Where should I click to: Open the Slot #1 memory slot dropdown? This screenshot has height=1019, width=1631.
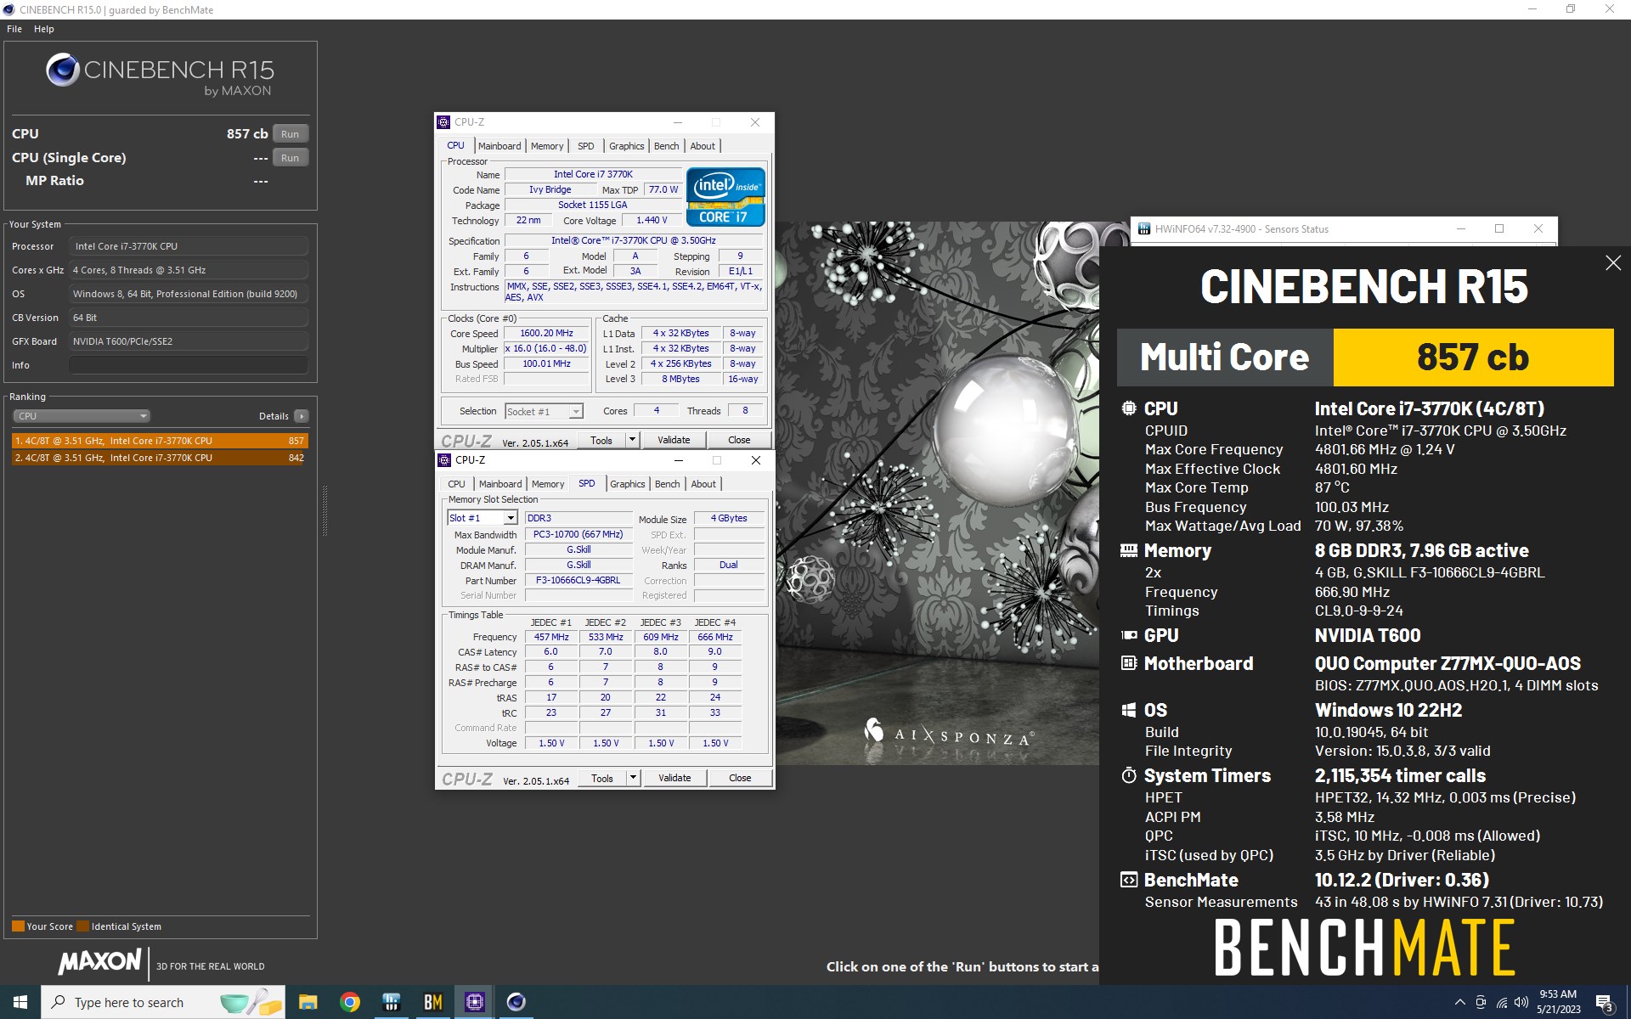coord(483,518)
